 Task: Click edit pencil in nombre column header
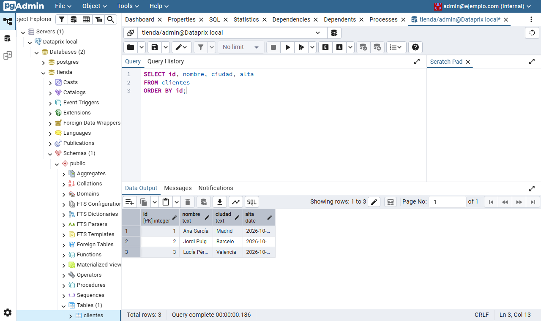coord(207,218)
